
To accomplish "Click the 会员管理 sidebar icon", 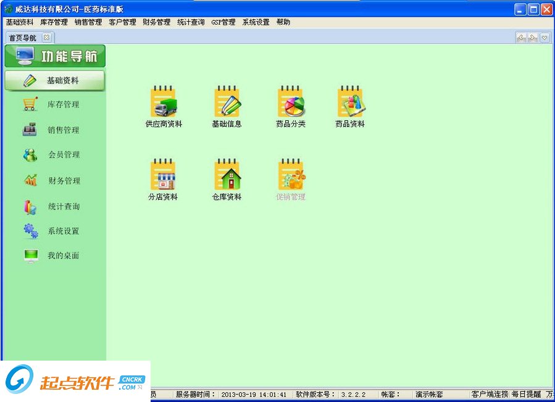I will [28, 155].
